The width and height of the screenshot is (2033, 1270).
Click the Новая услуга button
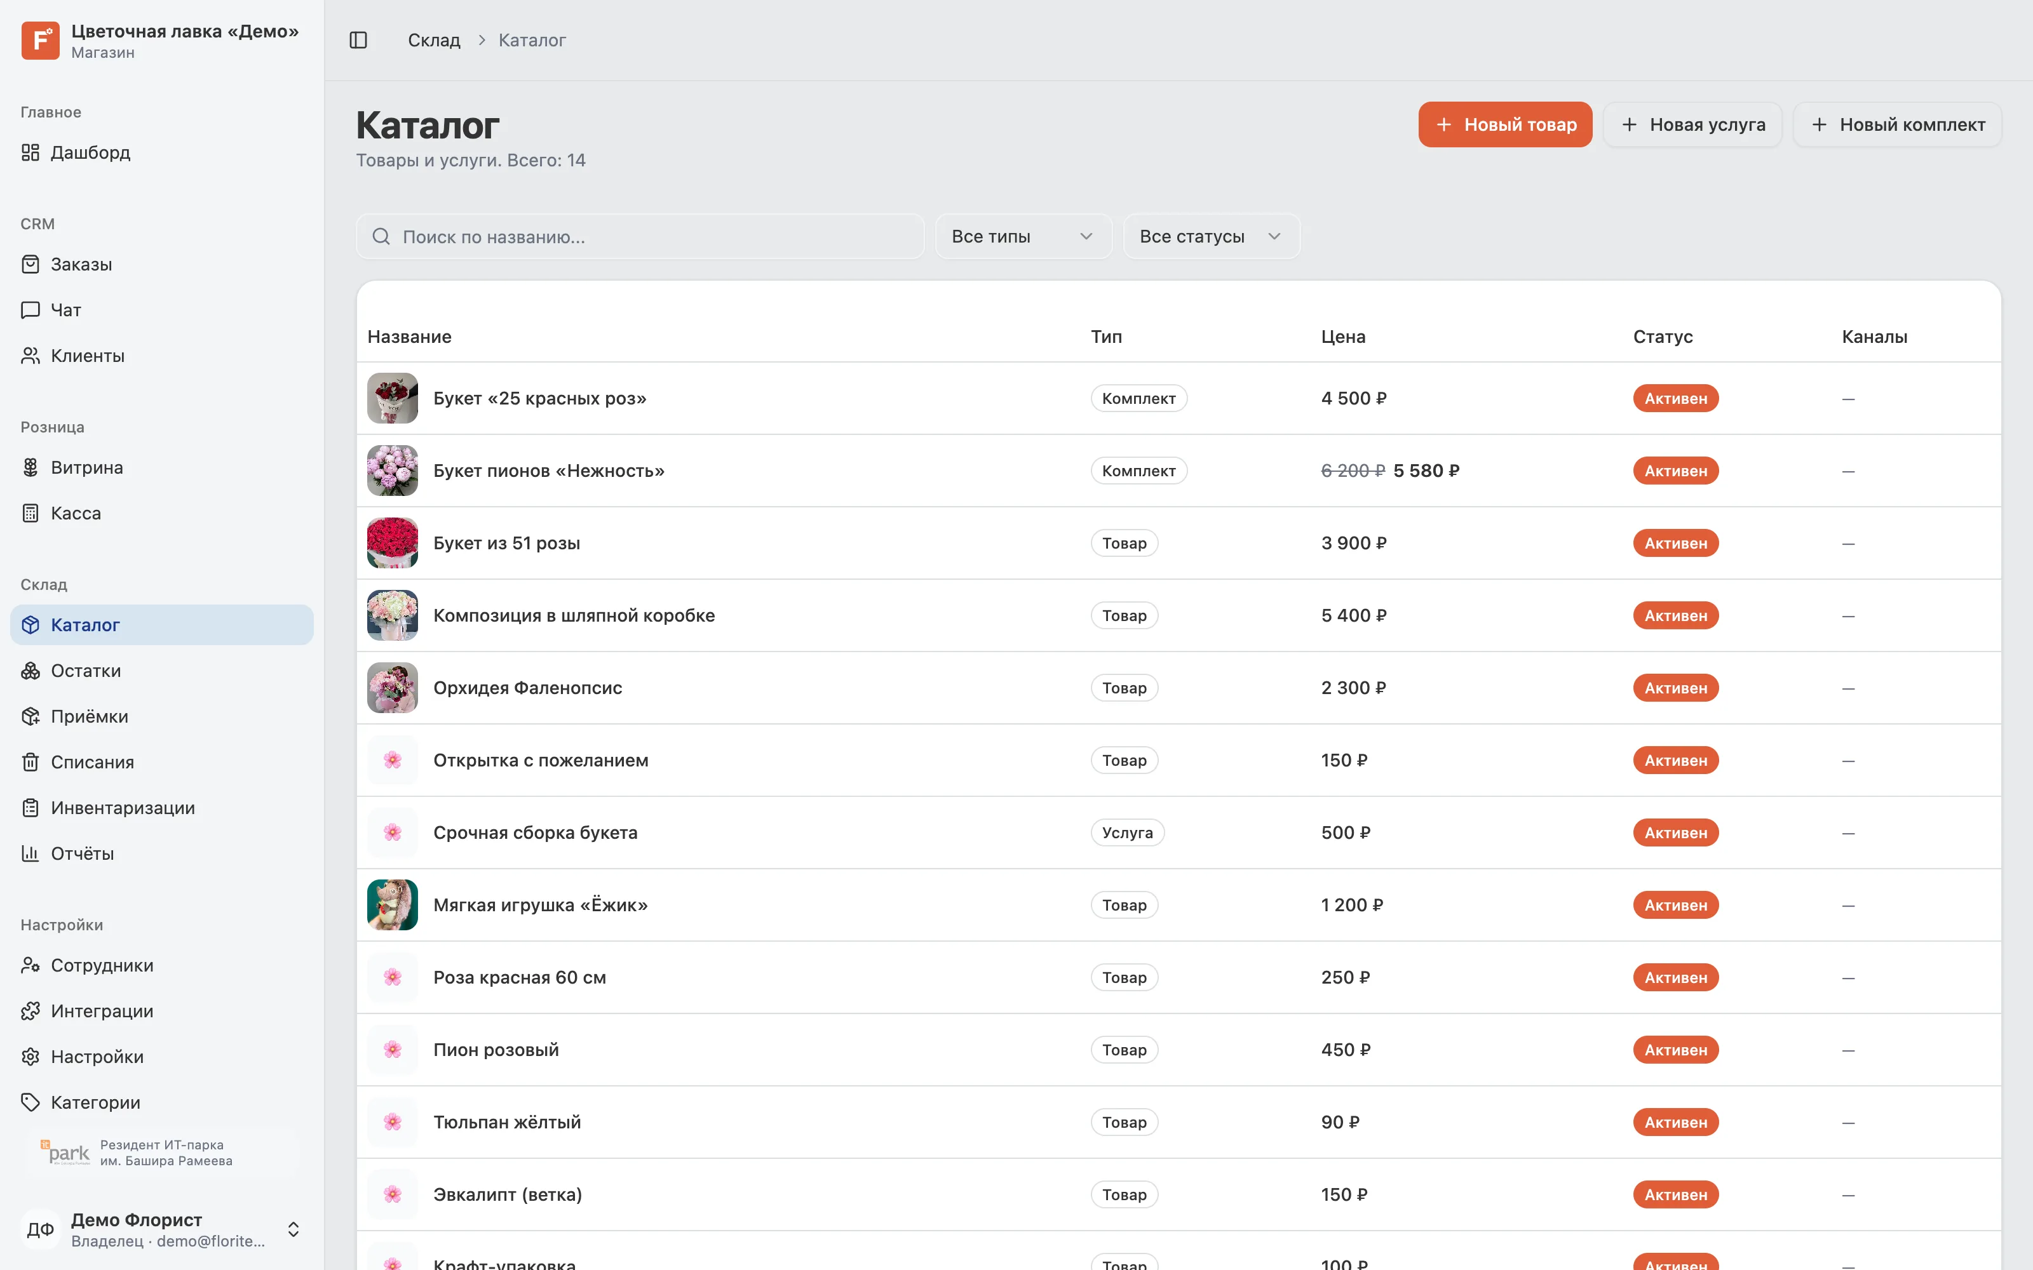pyautogui.click(x=1692, y=124)
